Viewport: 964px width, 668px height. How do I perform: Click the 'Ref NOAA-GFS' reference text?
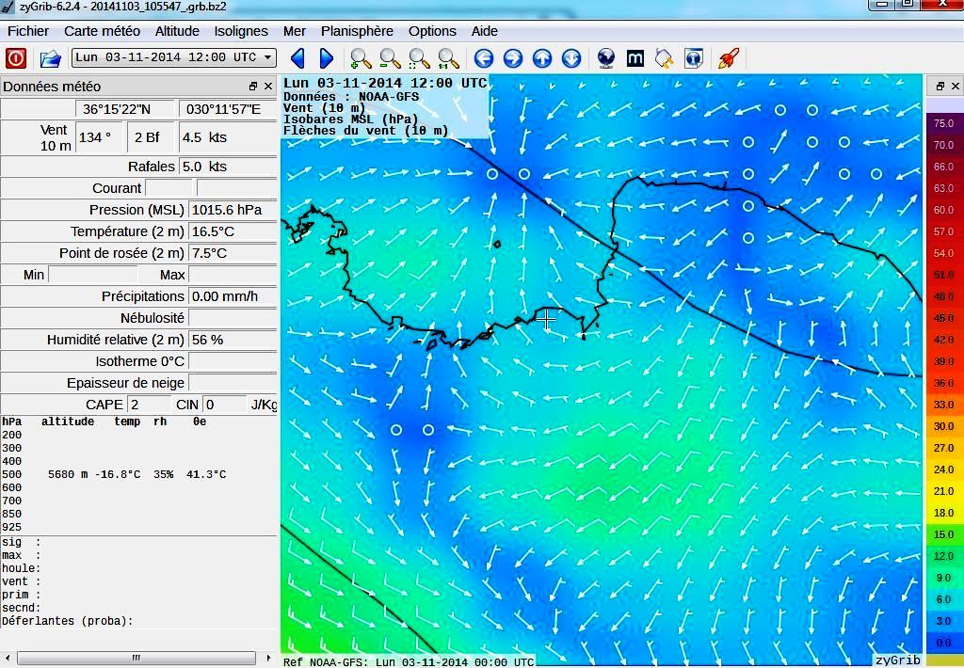tap(409, 661)
